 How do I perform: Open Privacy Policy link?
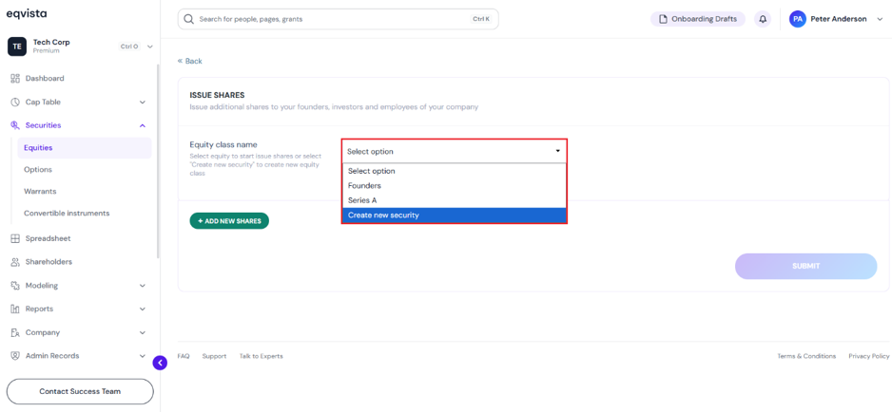click(868, 356)
